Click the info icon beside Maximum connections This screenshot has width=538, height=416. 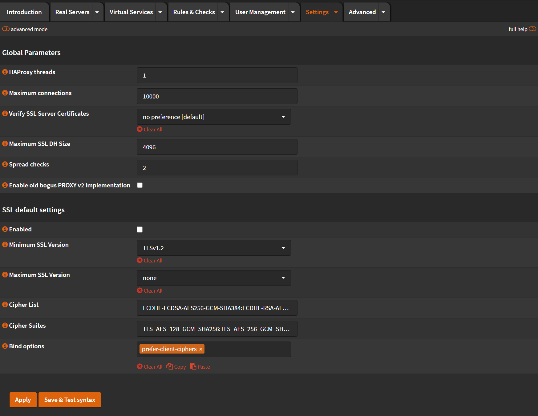tap(5, 93)
